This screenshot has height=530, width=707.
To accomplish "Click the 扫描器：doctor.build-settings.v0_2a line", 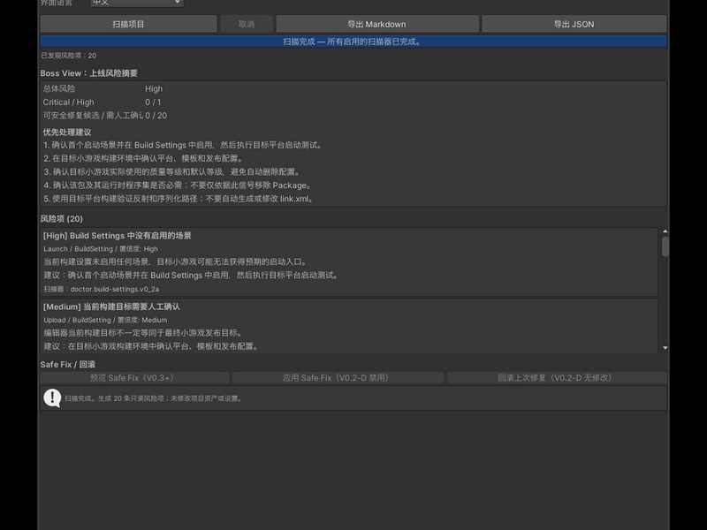I will [102, 289].
